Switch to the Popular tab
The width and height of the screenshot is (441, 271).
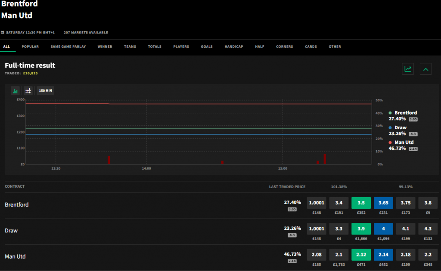click(x=30, y=46)
